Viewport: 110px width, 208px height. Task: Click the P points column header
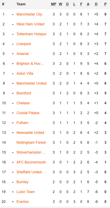pos(105,4)
